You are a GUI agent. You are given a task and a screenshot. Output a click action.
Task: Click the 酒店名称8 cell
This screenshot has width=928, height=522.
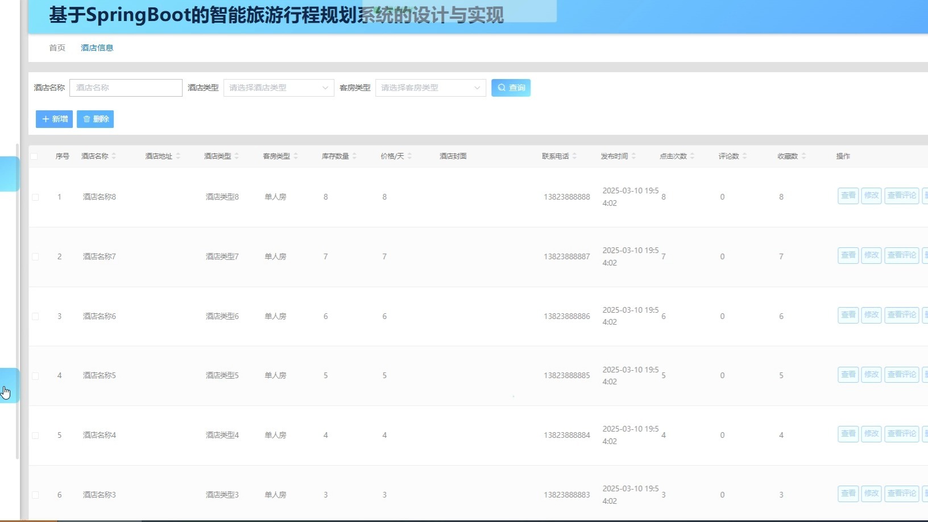(99, 197)
